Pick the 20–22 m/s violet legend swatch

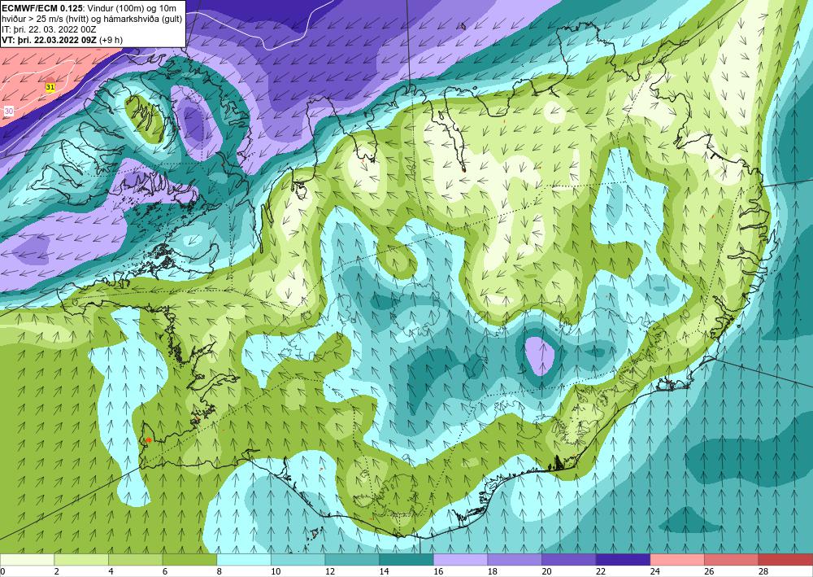point(569,560)
